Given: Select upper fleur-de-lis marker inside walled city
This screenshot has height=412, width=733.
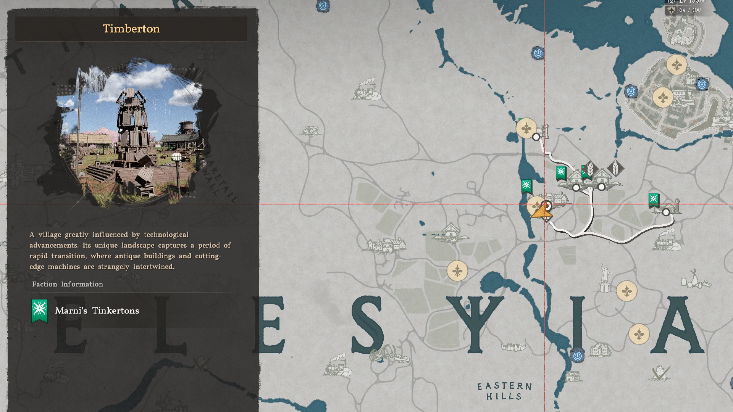Looking at the screenshot, I should [x=676, y=65].
